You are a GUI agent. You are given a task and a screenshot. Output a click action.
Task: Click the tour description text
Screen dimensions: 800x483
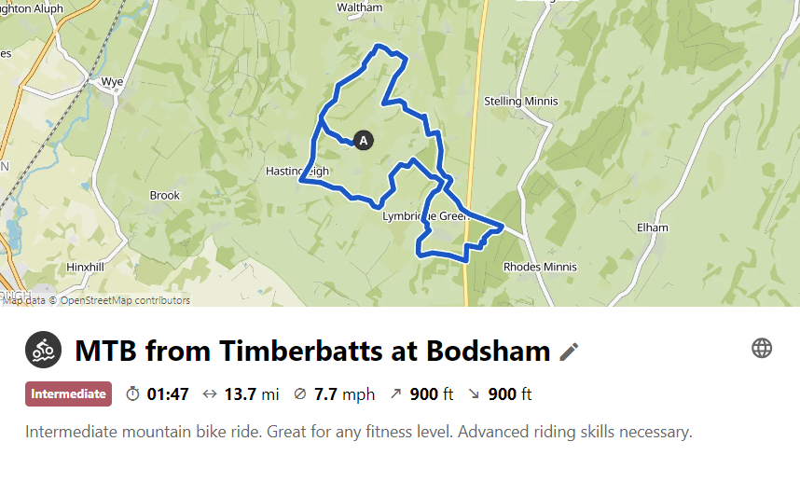359,433
